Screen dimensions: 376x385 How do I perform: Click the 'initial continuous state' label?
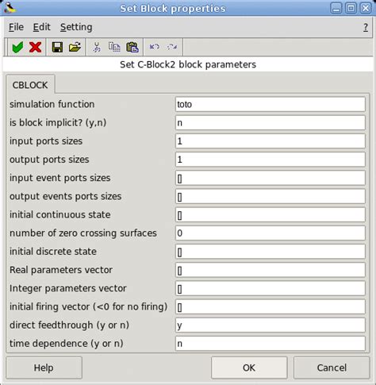[60, 214]
